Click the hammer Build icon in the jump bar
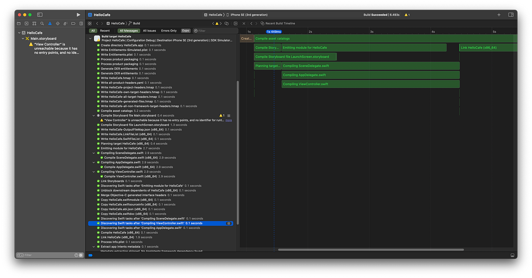 coord(129,23)
